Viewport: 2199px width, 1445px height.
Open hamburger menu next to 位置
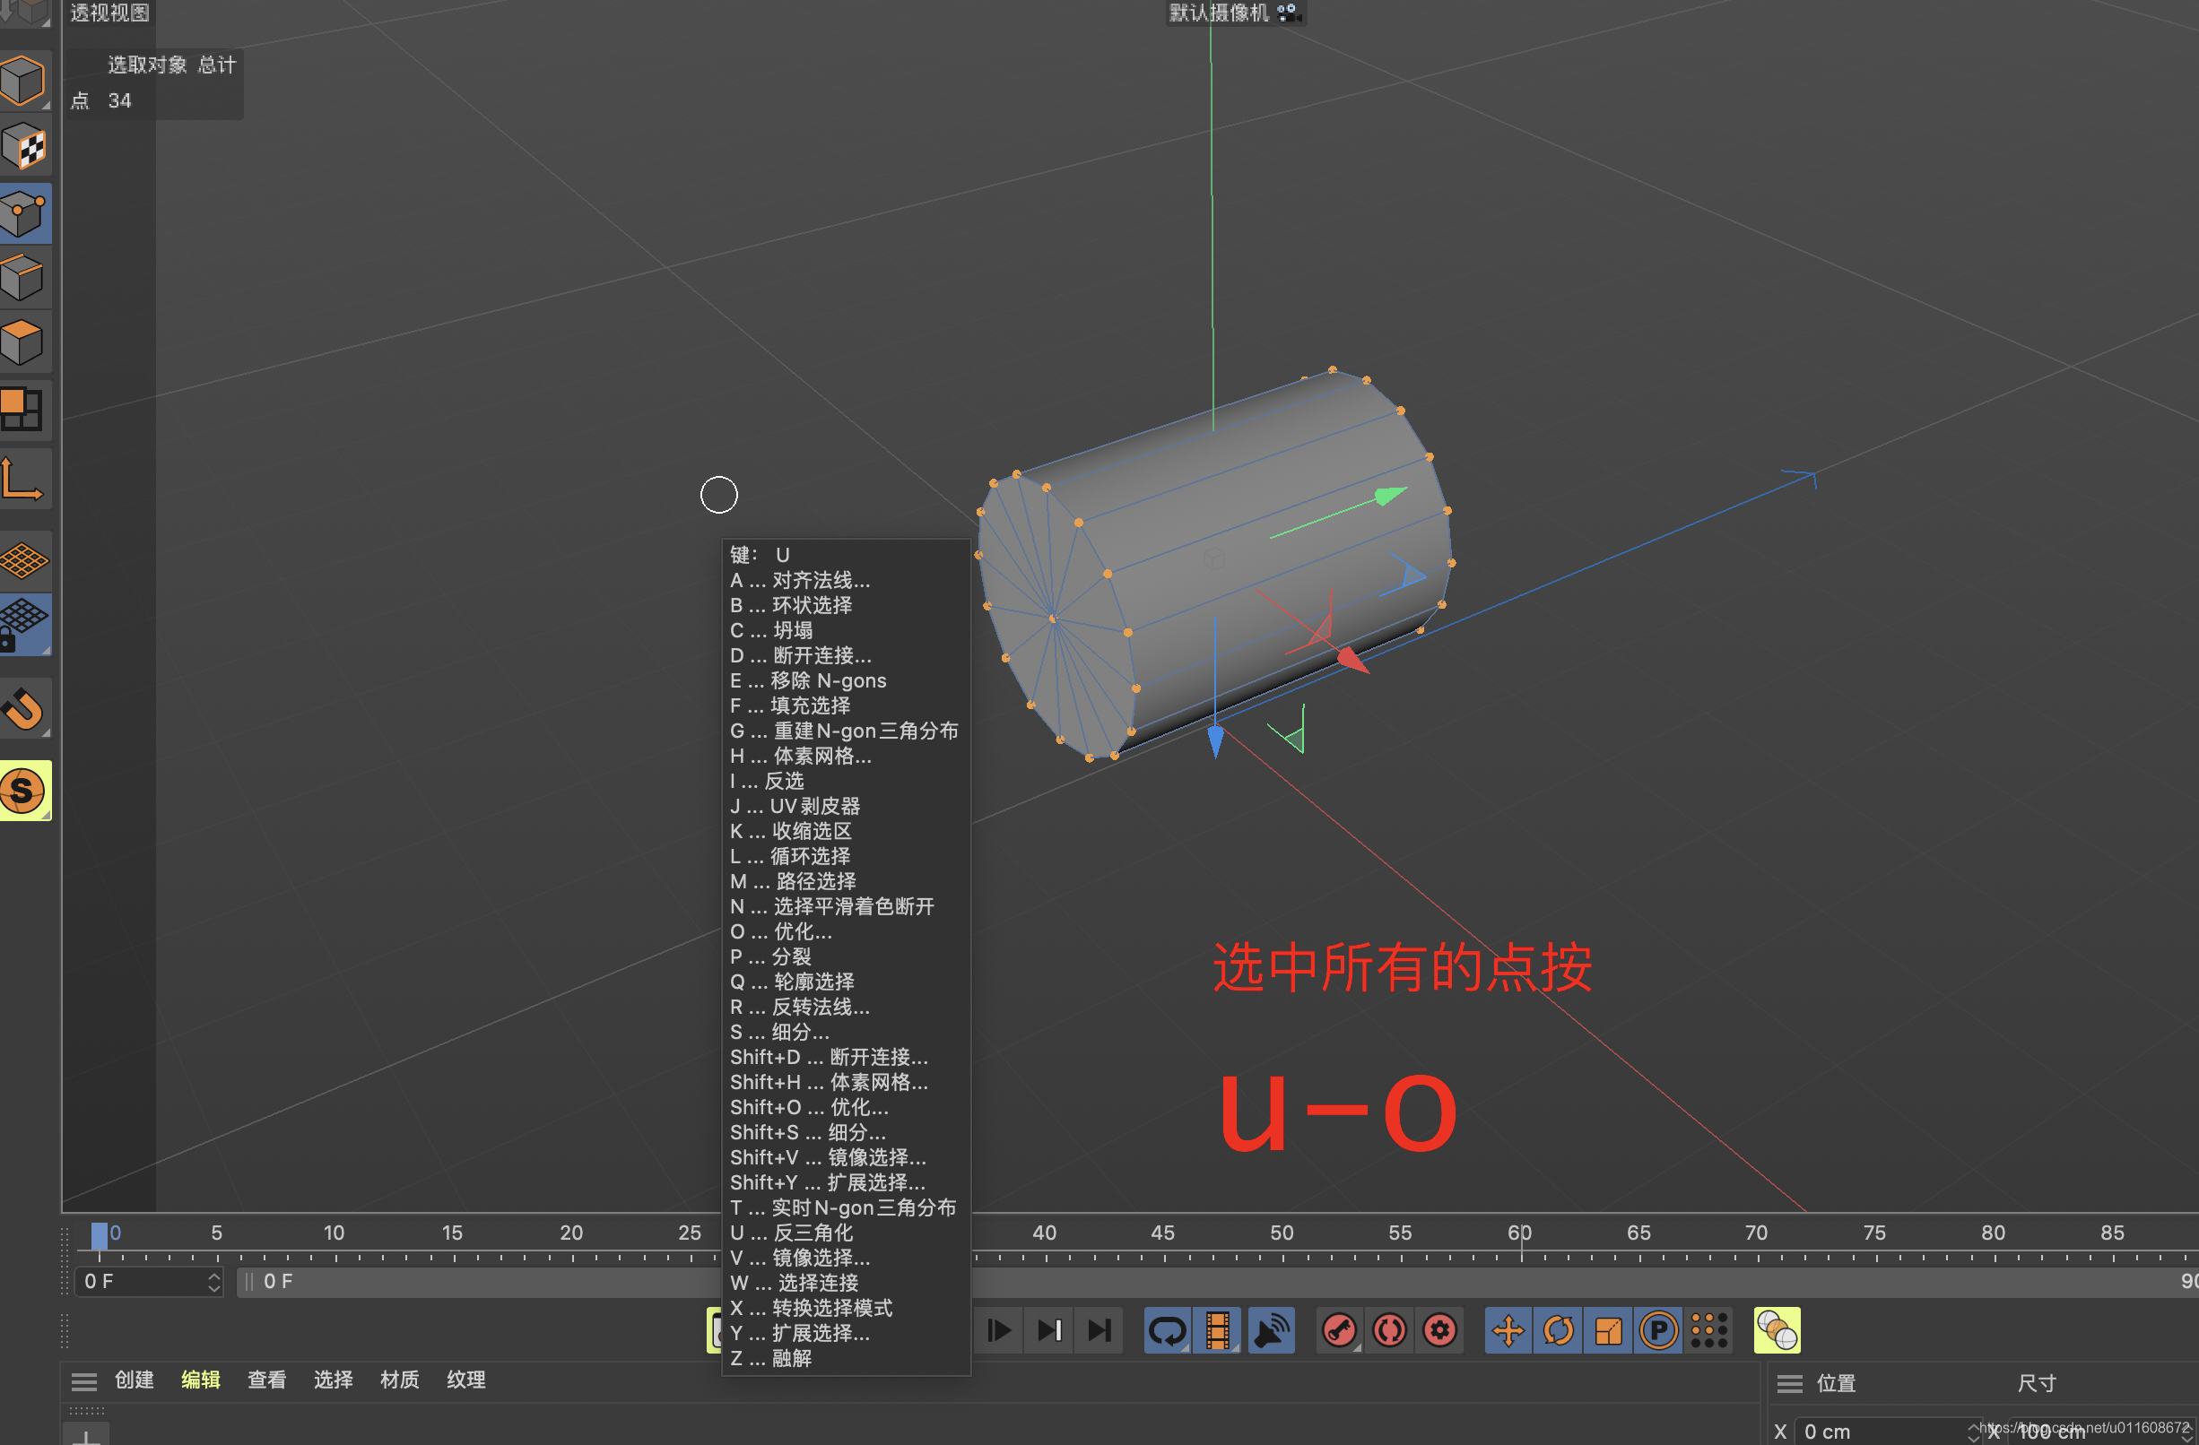1790,1383
